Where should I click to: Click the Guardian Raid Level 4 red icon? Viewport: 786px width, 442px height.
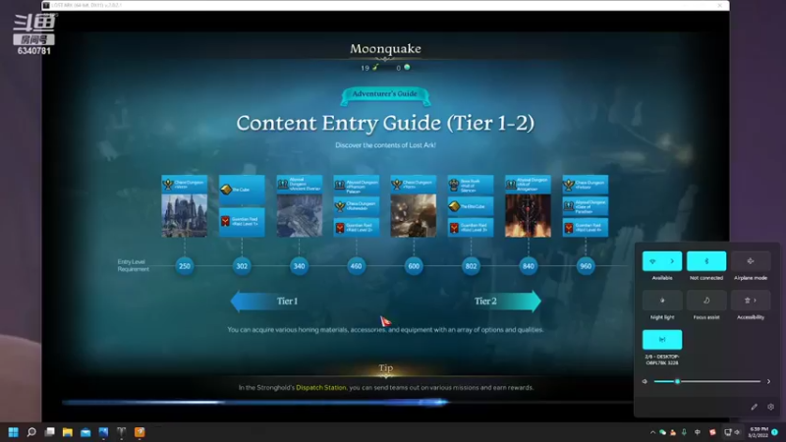click(569, 228)
